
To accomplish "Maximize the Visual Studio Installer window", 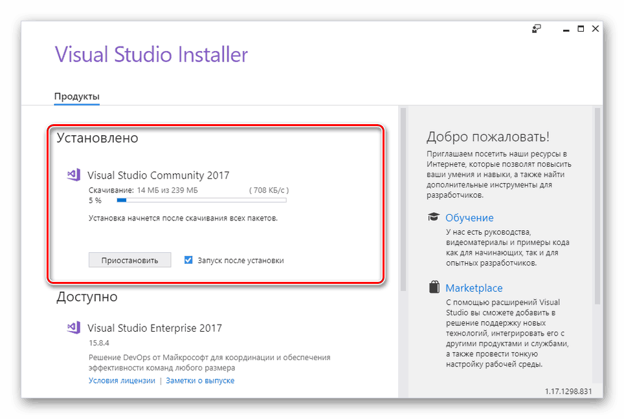I will click(581, 28).
